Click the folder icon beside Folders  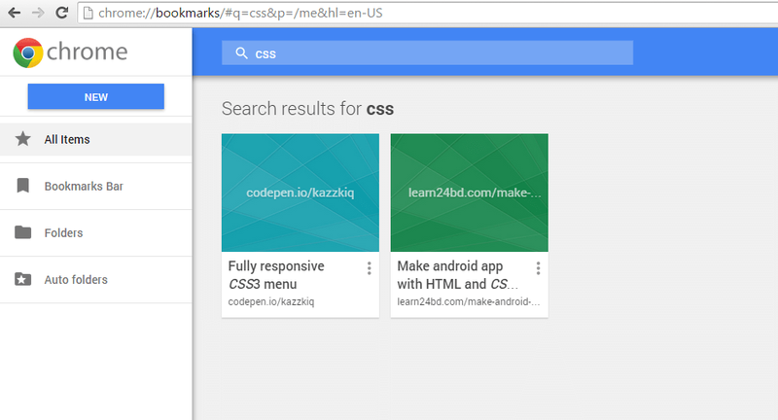(22, 232)
